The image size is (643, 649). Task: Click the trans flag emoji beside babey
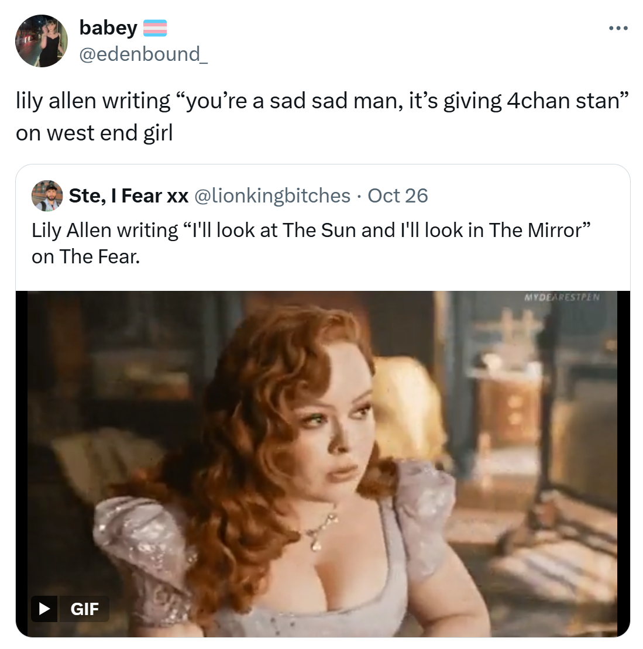(x=155, y=28)
